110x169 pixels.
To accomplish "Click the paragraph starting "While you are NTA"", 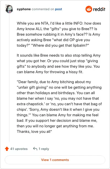I will point(59,34).
